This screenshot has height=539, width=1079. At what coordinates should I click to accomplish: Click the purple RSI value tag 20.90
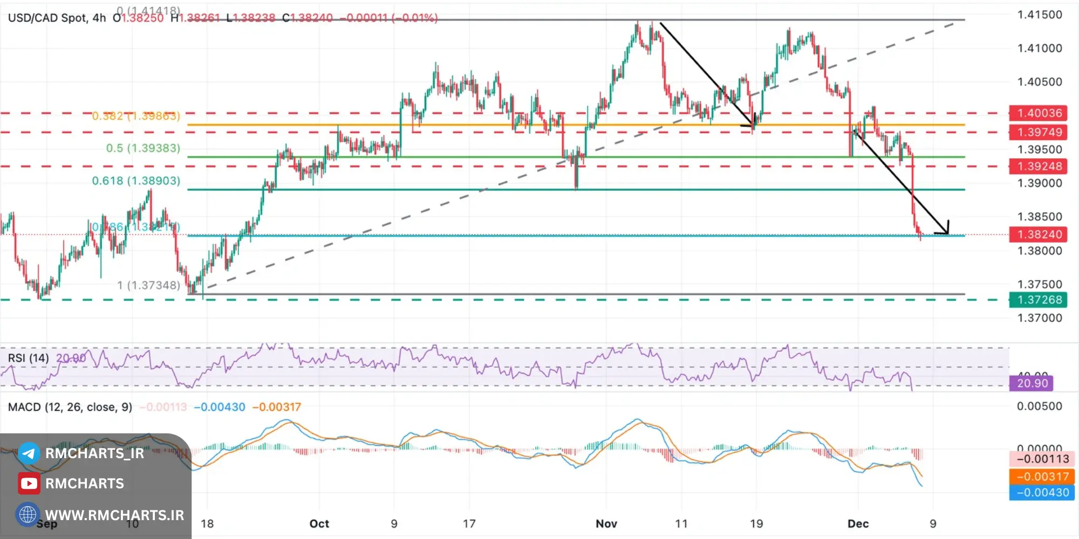[1032, 383]
